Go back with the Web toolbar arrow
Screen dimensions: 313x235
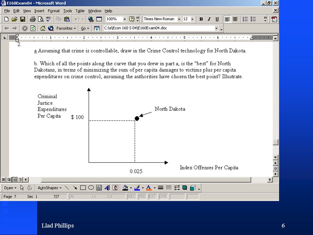click(7, 28)
